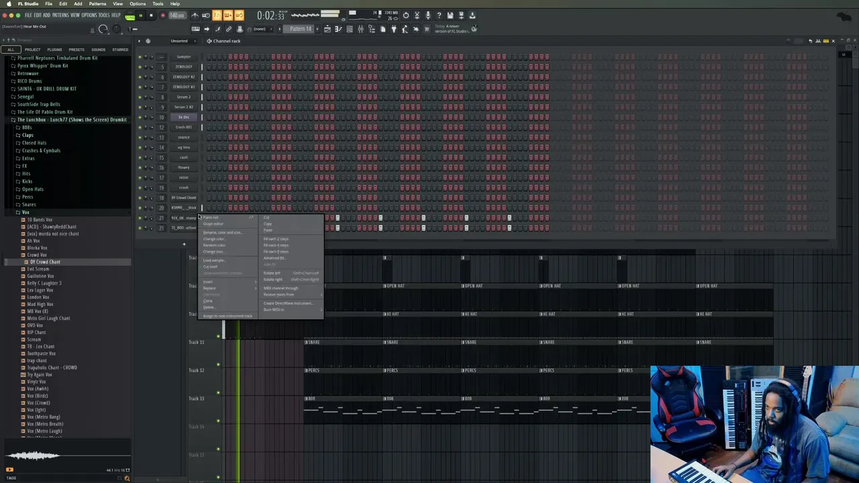Mute the flowery channel LED

(x=140, y=168)
